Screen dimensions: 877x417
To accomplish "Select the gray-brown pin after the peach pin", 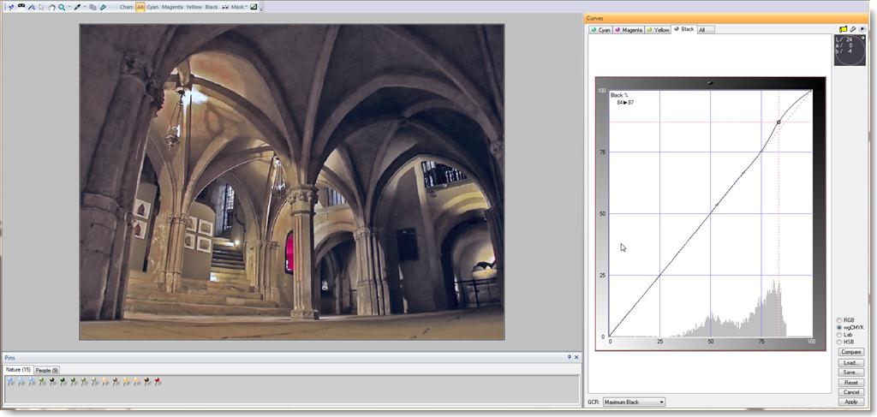I will (x=115, y=382).
